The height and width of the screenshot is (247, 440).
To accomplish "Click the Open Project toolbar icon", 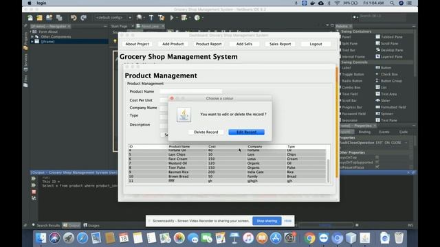I will tap(49, 18).
